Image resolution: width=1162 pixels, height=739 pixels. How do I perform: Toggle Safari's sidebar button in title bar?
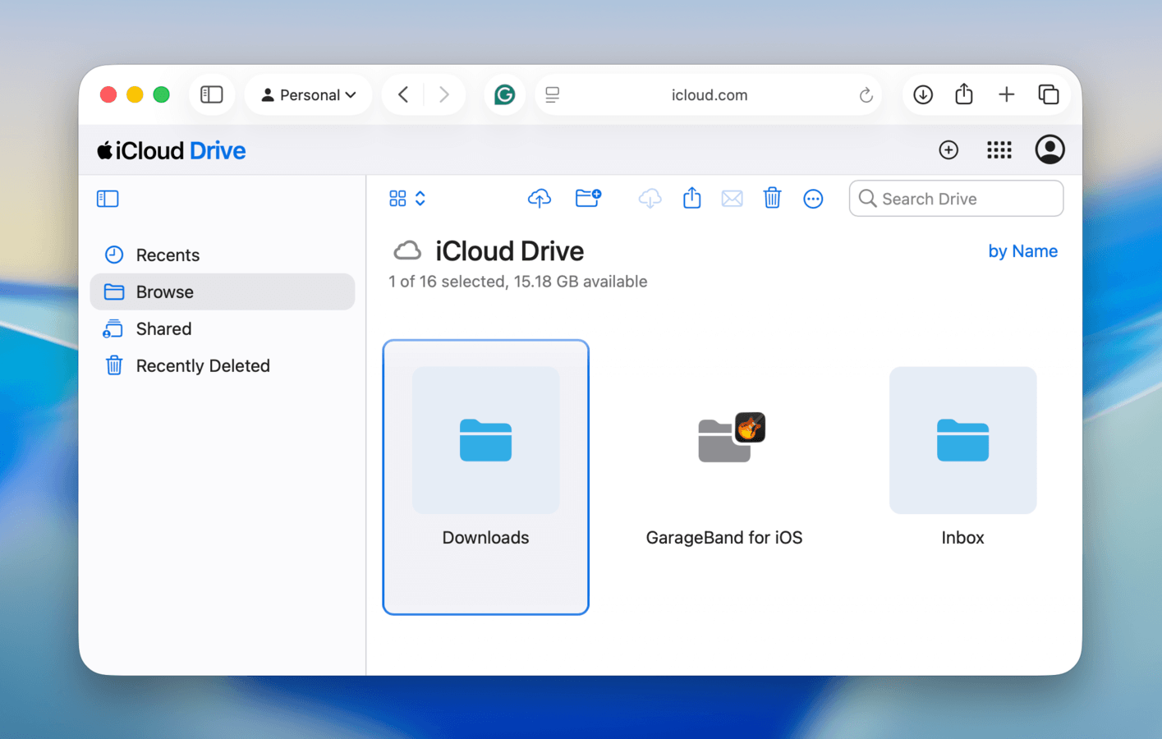212,94
